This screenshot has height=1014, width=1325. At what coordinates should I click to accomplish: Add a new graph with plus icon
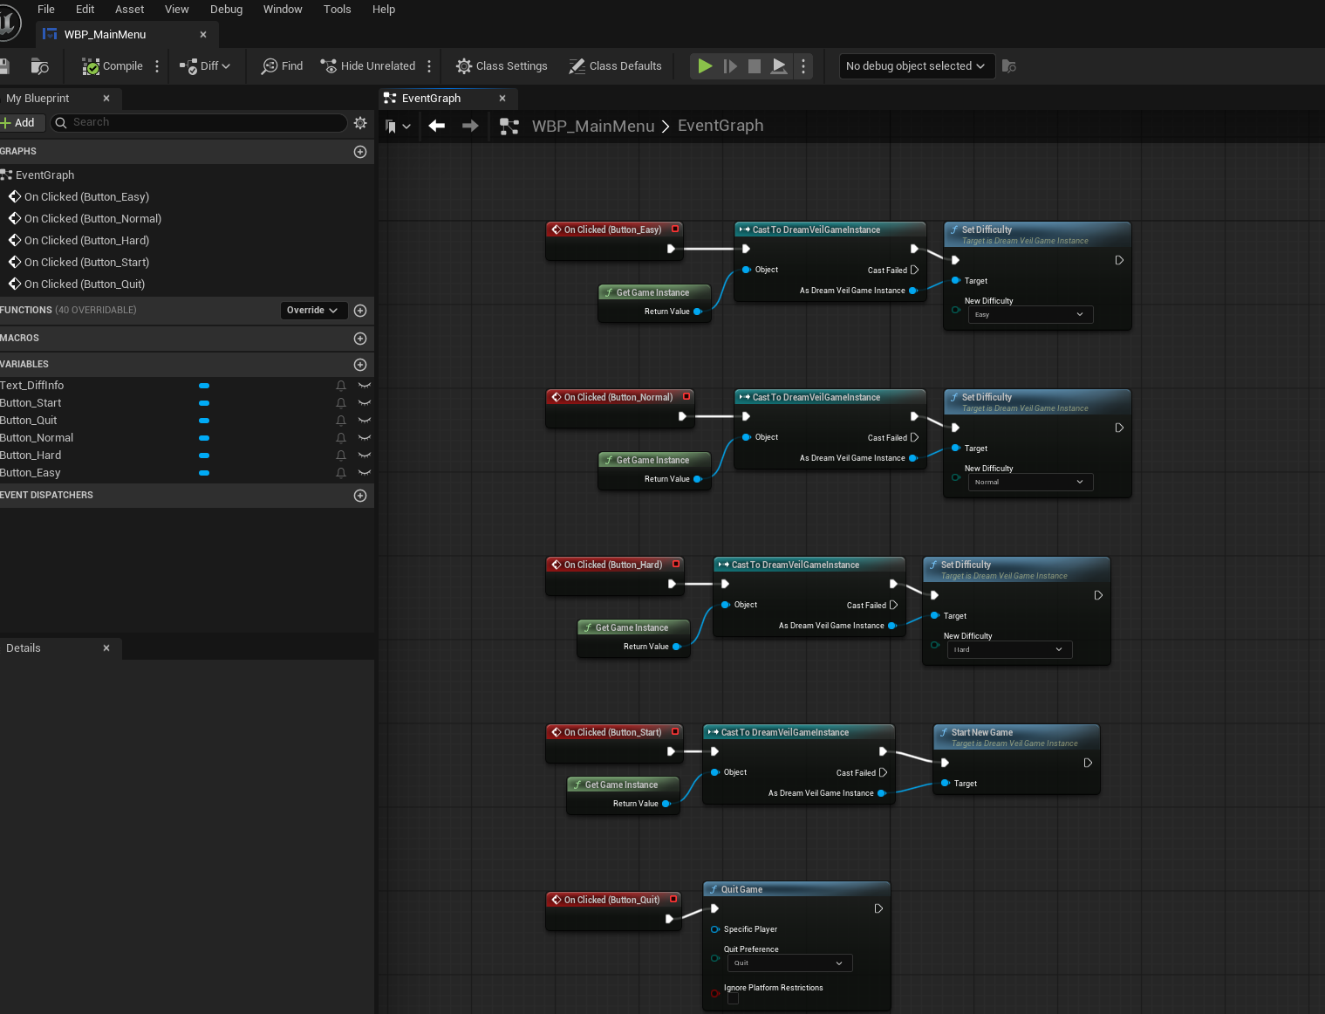click(360, 152)
